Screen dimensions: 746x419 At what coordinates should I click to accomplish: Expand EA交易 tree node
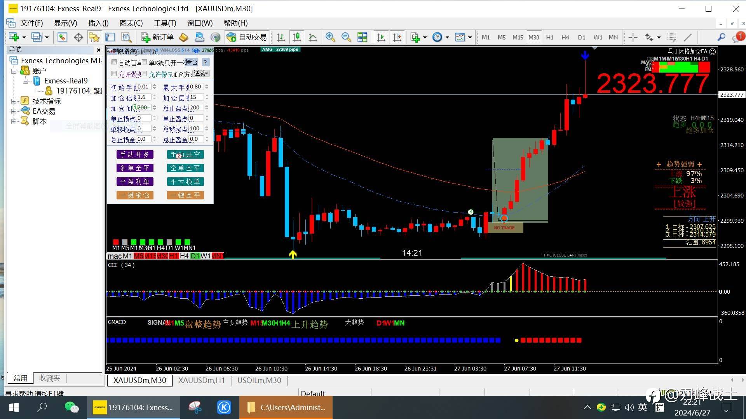[x=14, y=111]
